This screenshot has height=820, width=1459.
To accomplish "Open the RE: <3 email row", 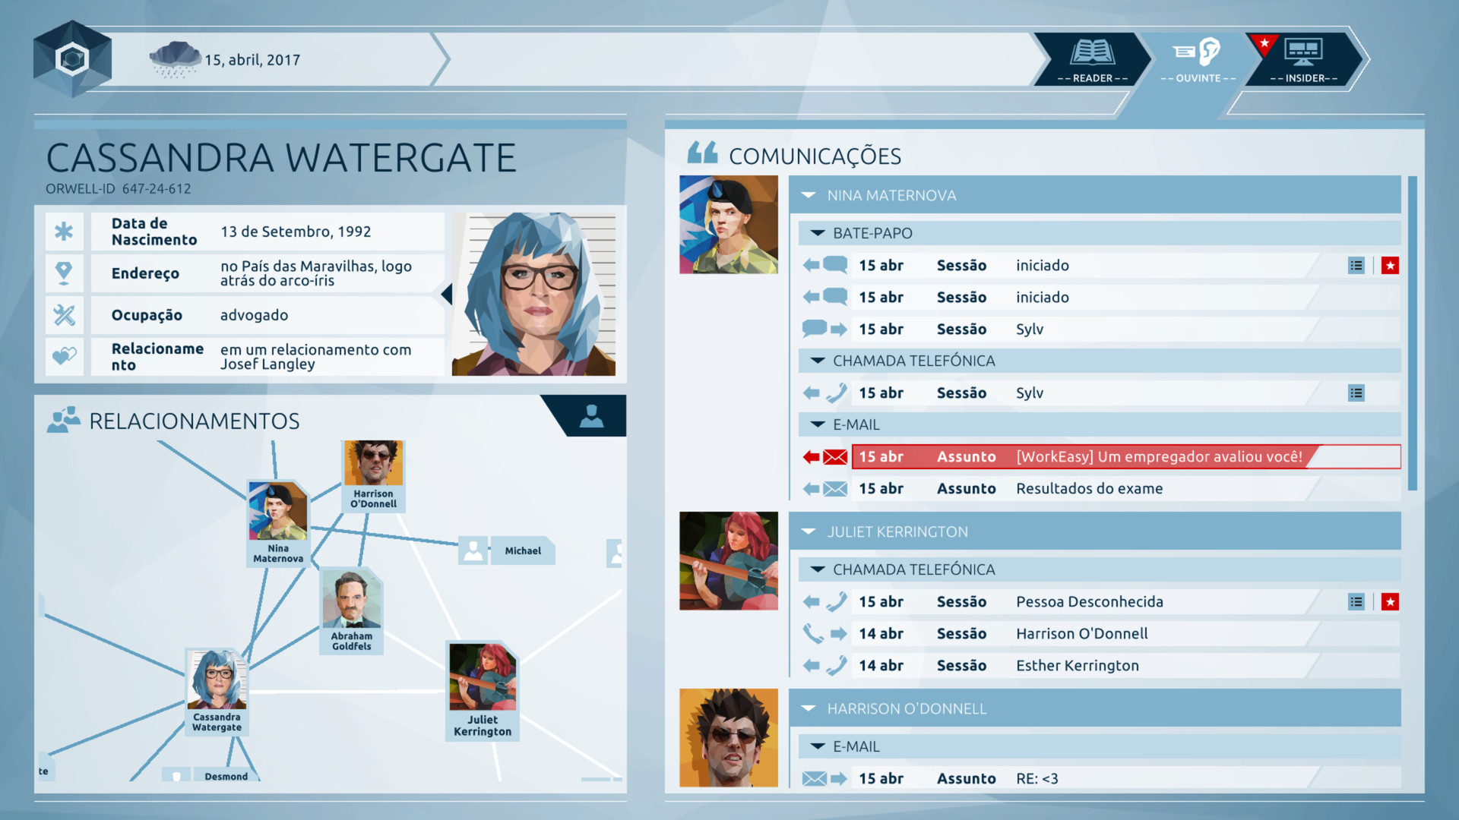I will 1125,778.
